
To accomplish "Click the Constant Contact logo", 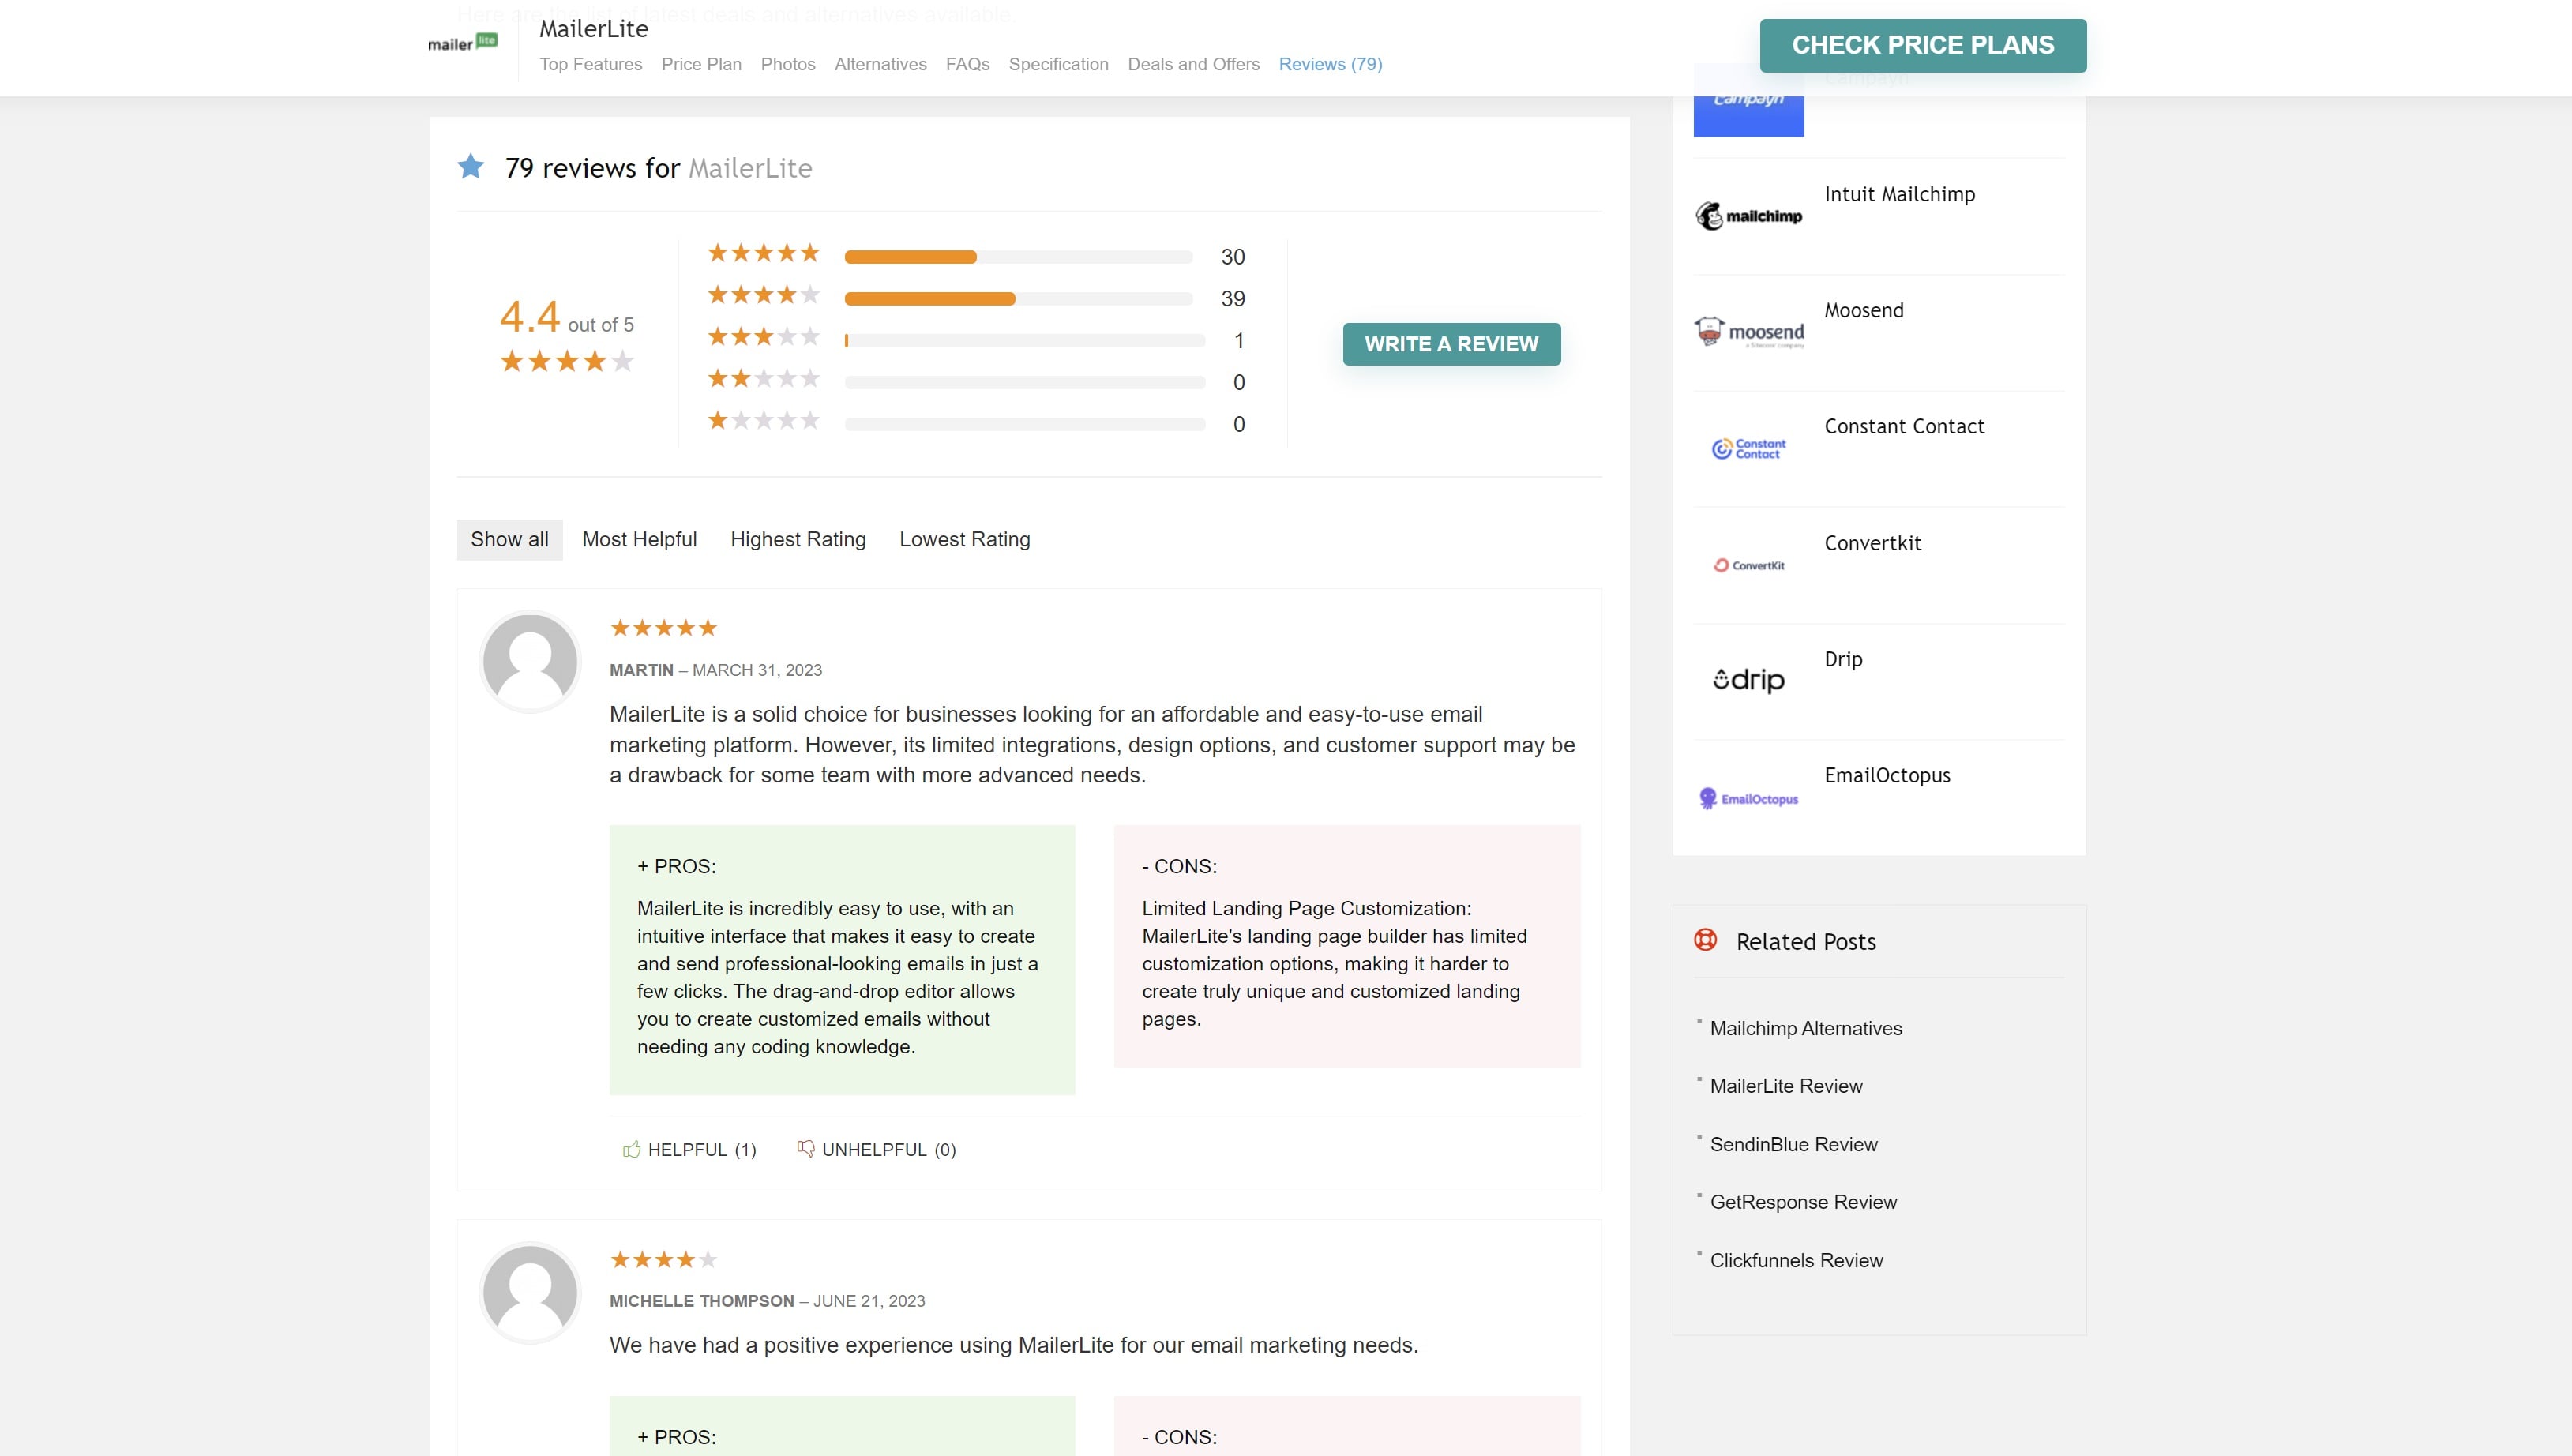I will click(1748, 449).
